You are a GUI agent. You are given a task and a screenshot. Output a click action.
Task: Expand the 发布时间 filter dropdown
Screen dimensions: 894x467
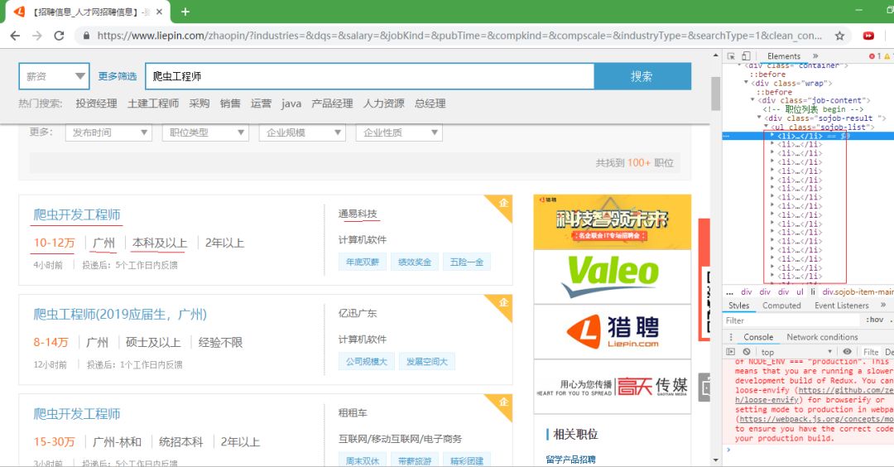click(108, 132)
